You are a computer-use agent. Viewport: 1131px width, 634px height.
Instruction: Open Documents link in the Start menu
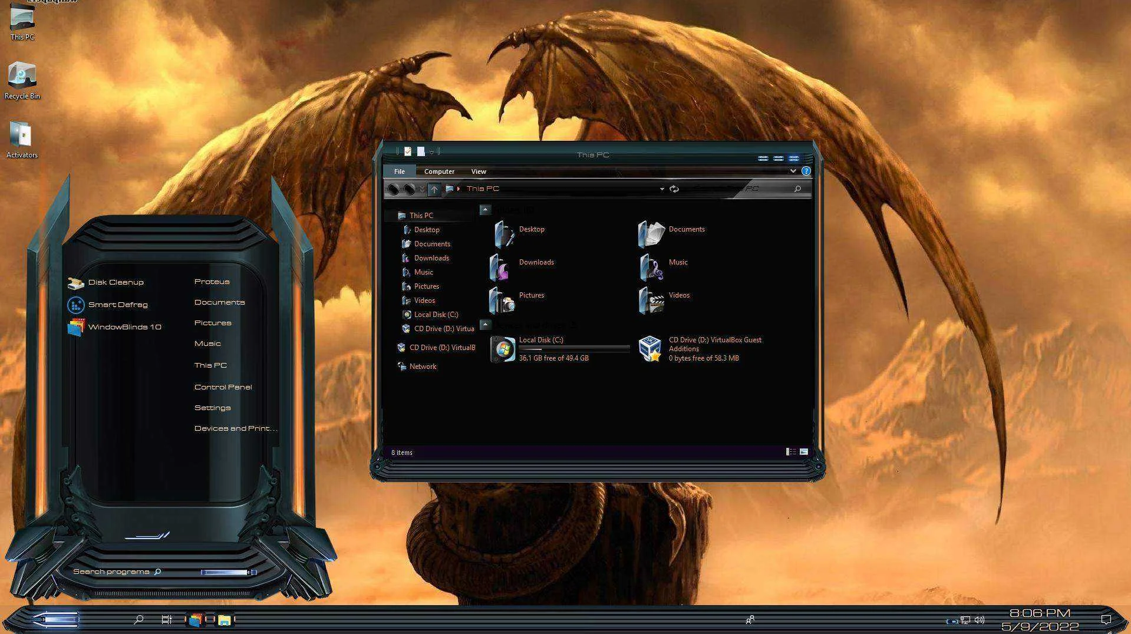219,302
